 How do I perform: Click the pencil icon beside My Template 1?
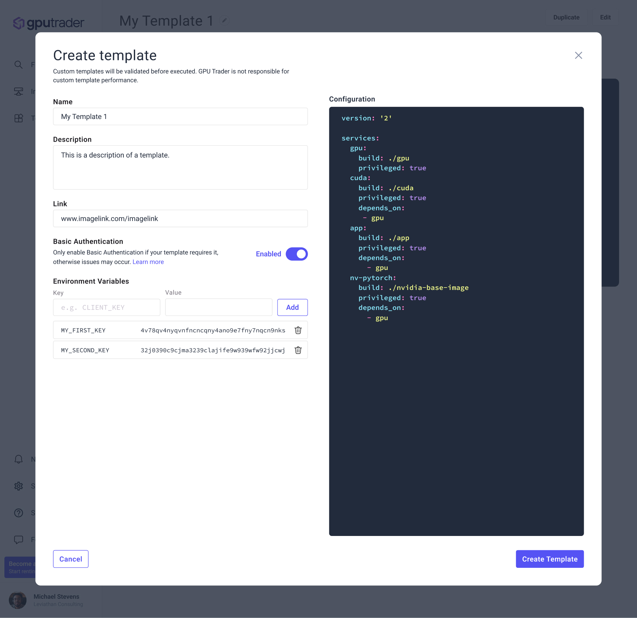click(224, 21)
